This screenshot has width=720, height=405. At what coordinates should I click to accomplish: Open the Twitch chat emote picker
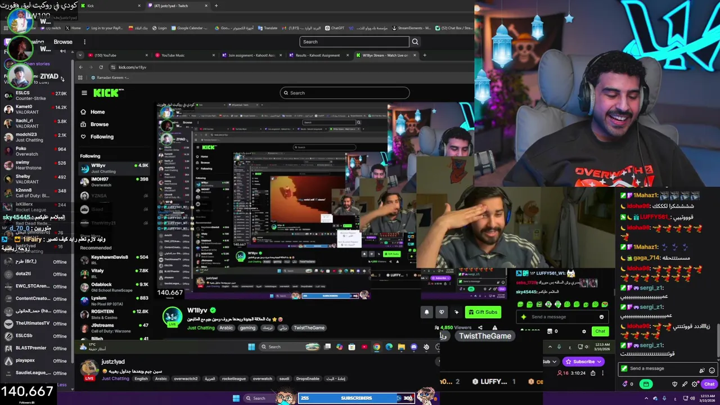712,370
